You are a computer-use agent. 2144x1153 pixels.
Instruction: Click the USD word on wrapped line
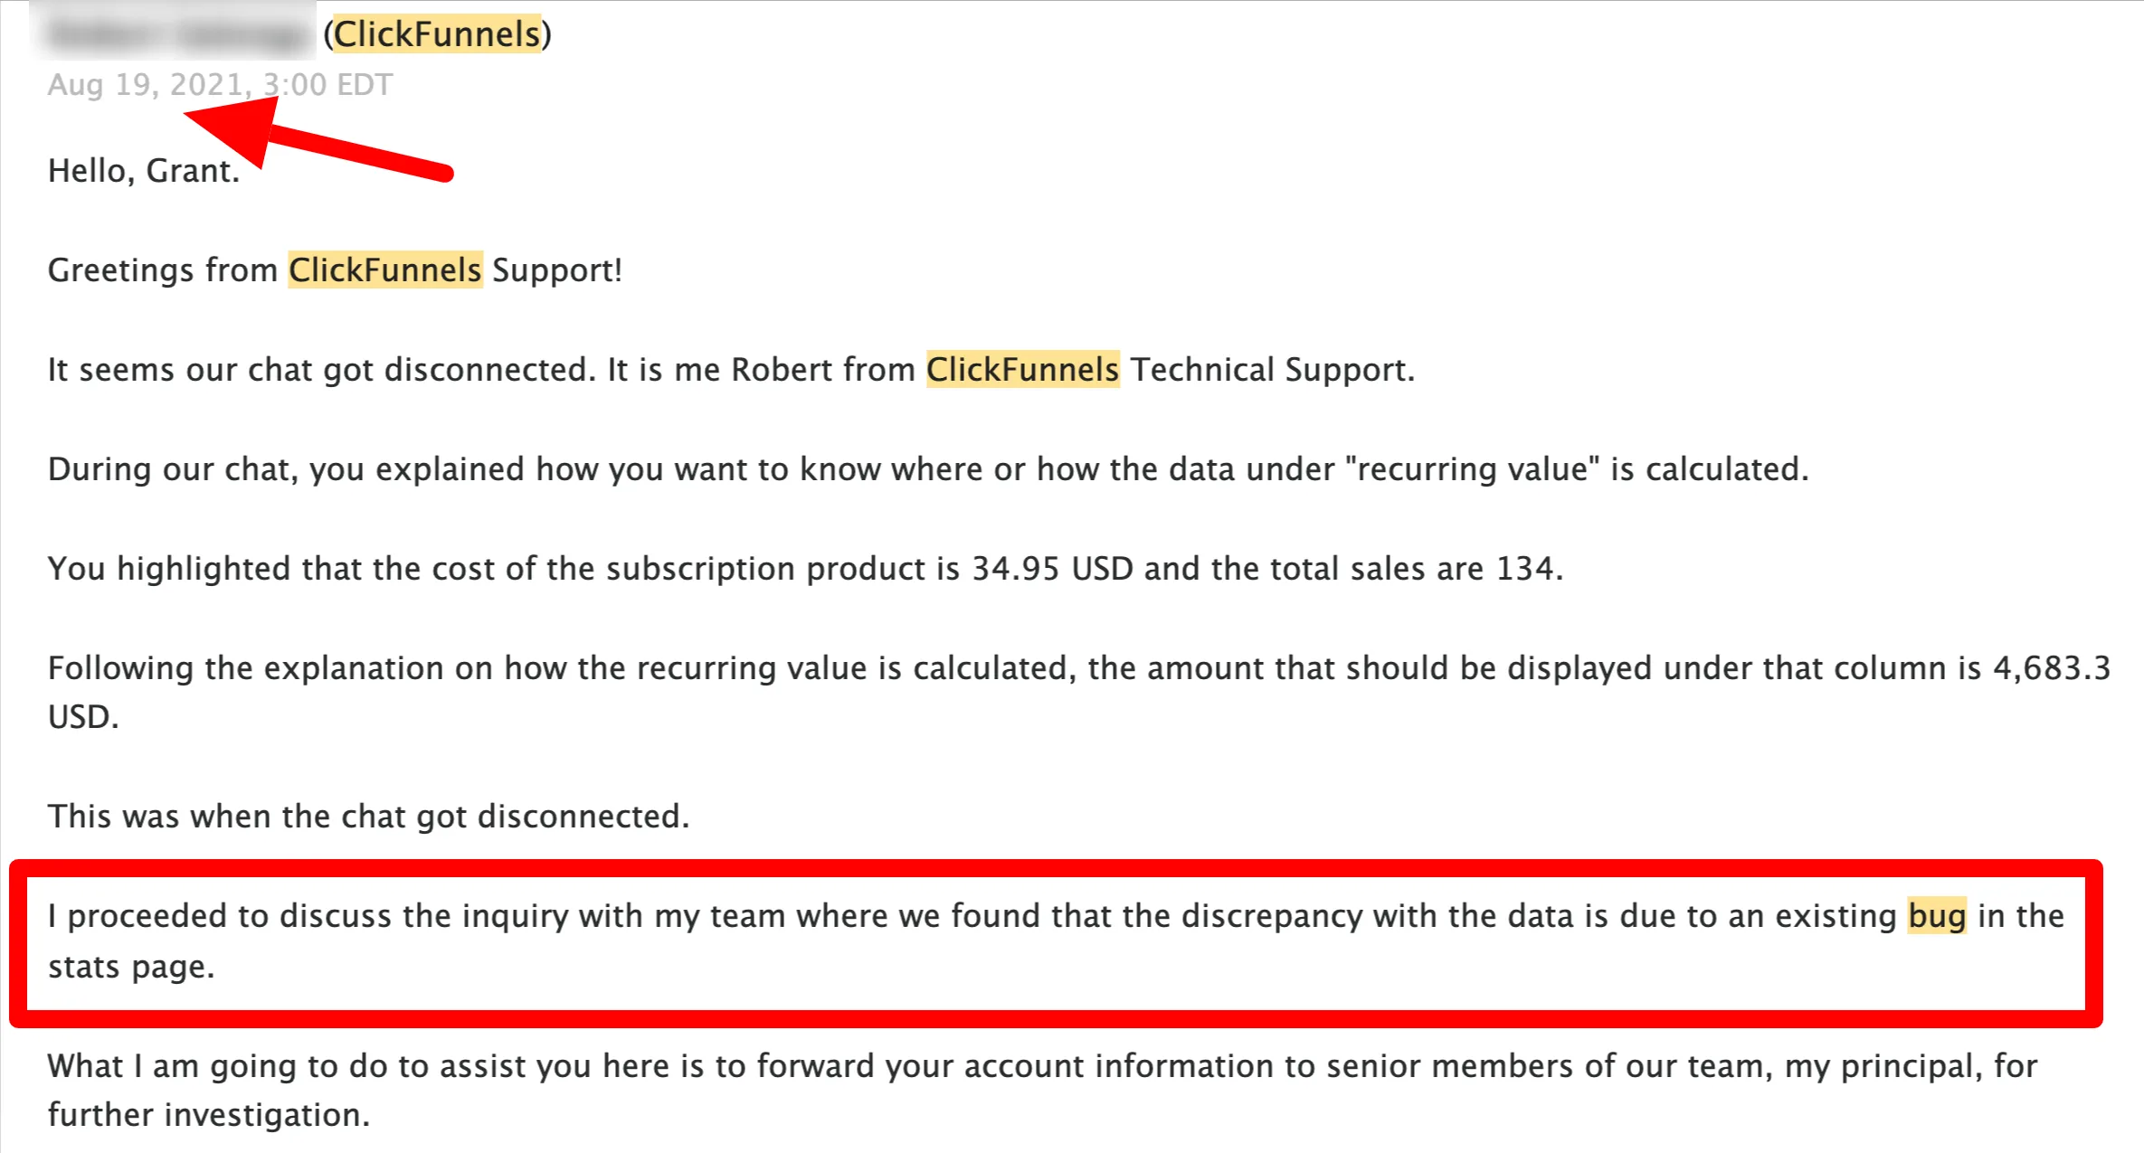click(x=83, y=717)
